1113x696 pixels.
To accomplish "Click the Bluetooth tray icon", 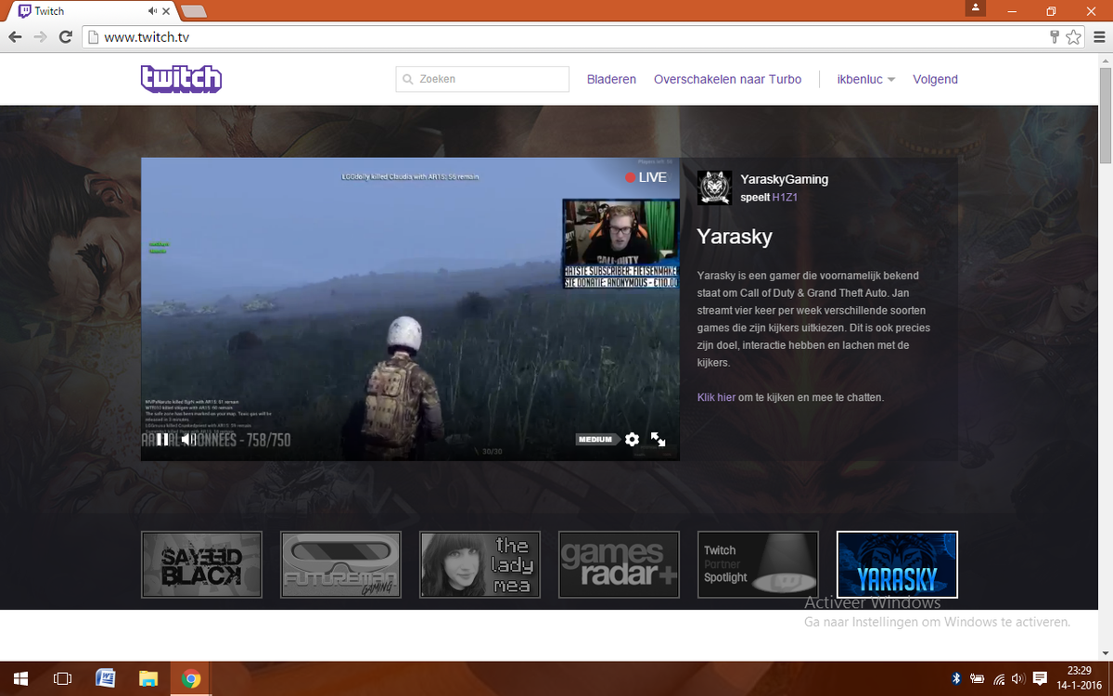I will click(955, 679).
